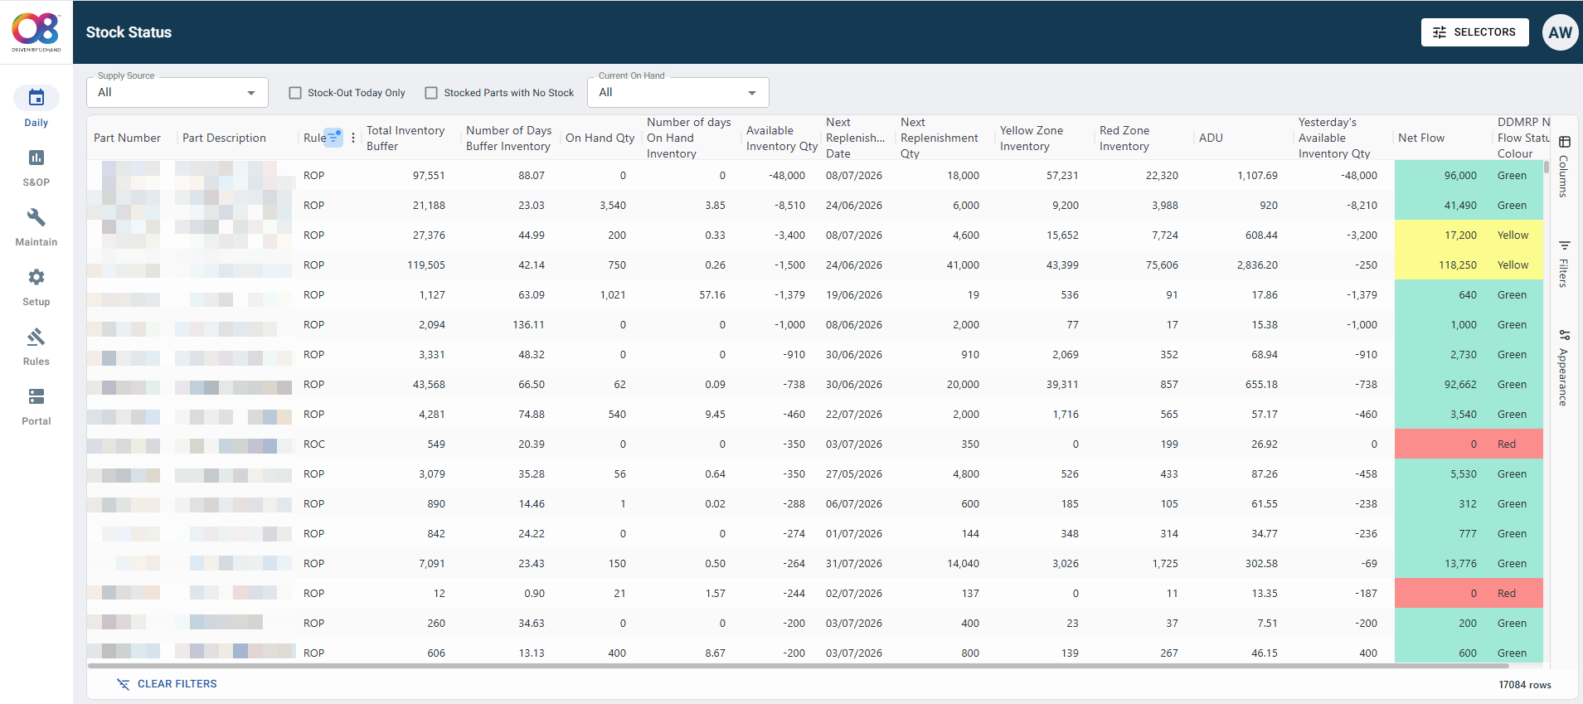Click the green Net Flow cell 96,000
The image size is (1583, 704).
tap(1444, 175)
